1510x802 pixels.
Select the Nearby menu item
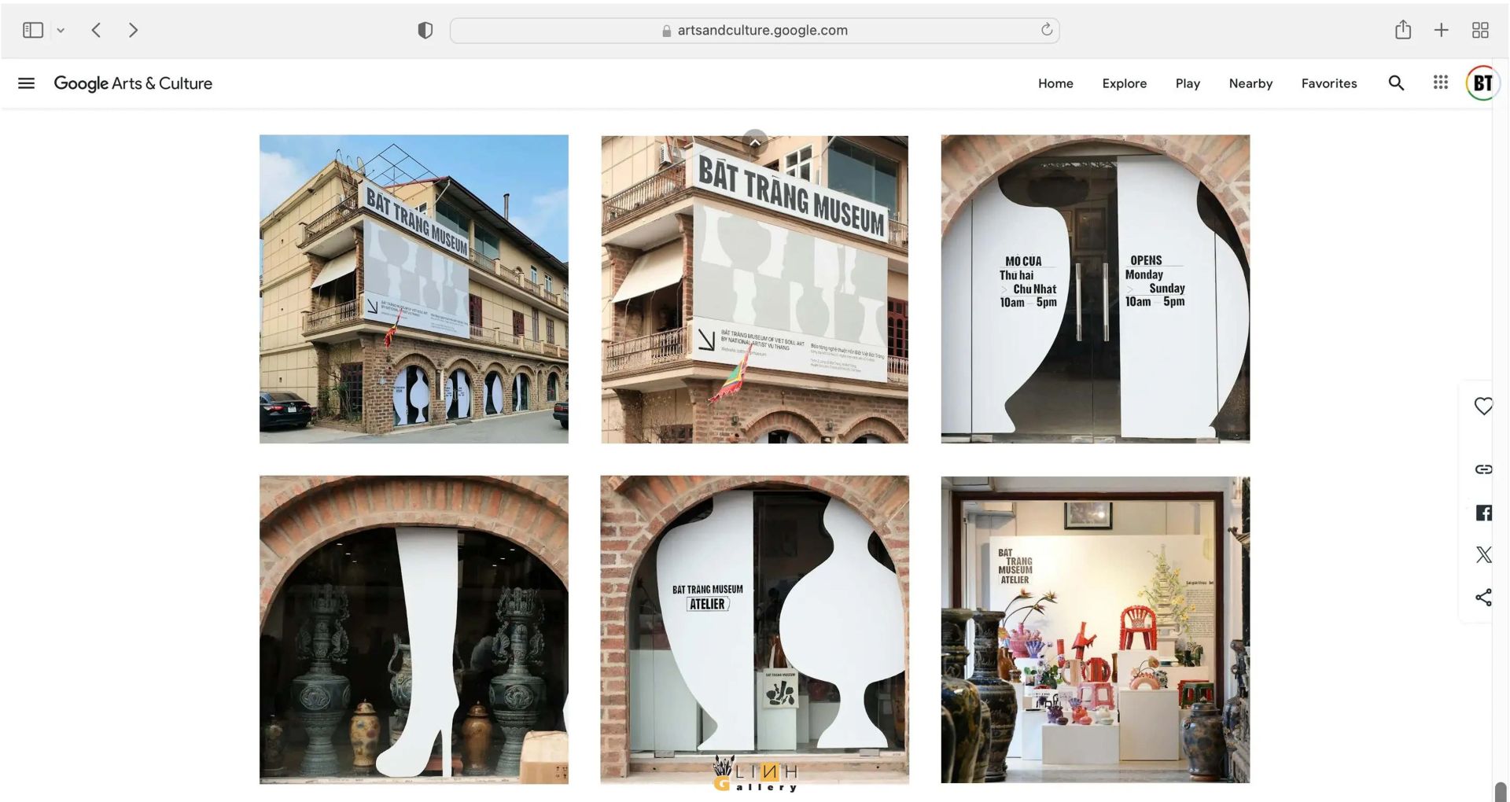coord(1250,83)
